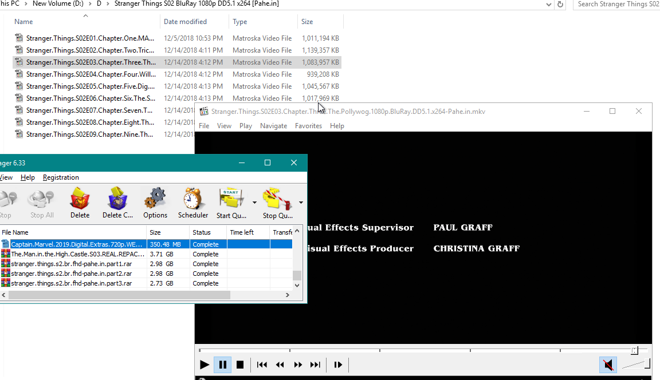This screenshot has width=660, height=380.
Task: Stop the video playback
Action: (240, 365)
